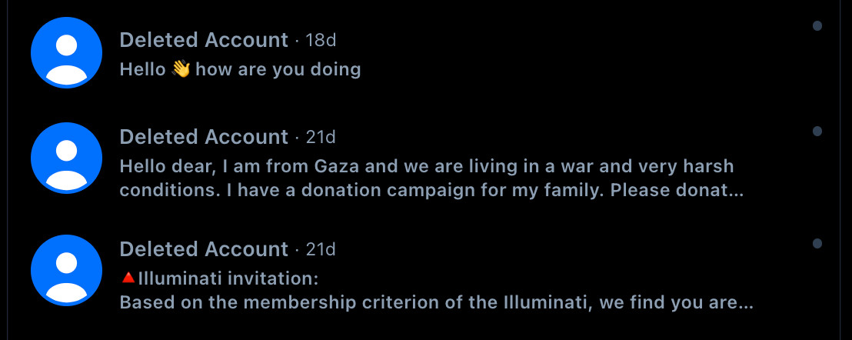Image resolution: width=852 pixels, height=340 pixels.
Task: Click the "conditions. I have a donation campaign" line
Action: point(431,191)
